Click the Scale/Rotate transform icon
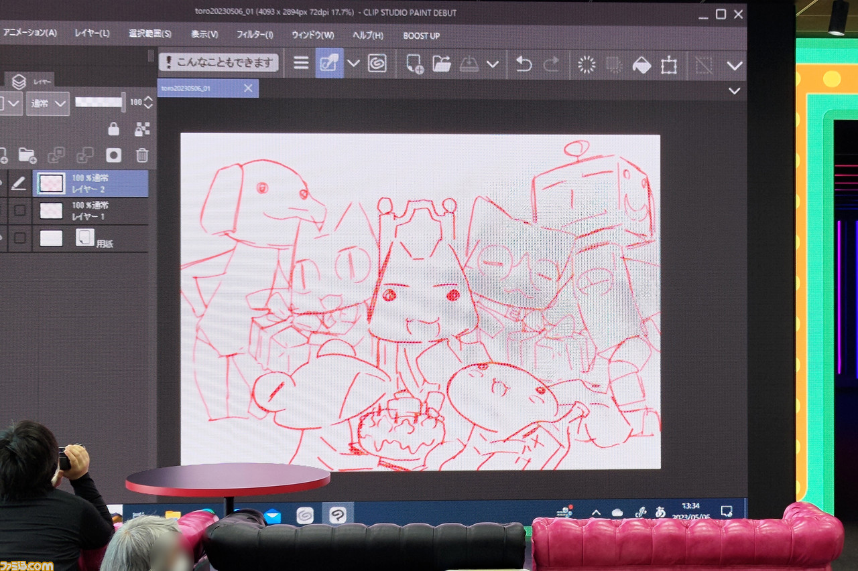858x571 pixels. pos(668,66)
